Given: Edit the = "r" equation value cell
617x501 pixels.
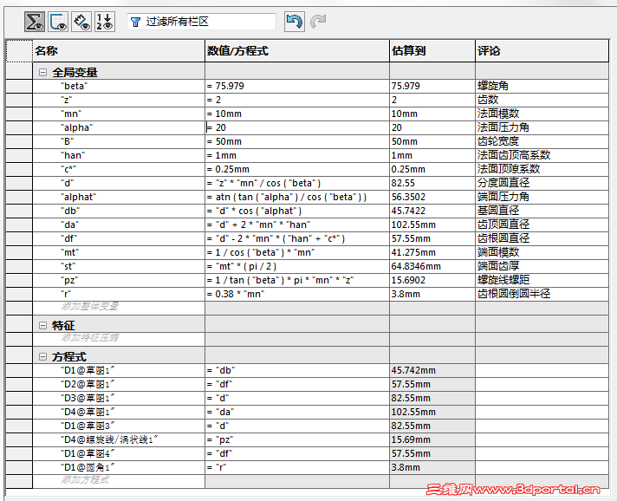Looking at the screenshot, I should tap(297, 467).
